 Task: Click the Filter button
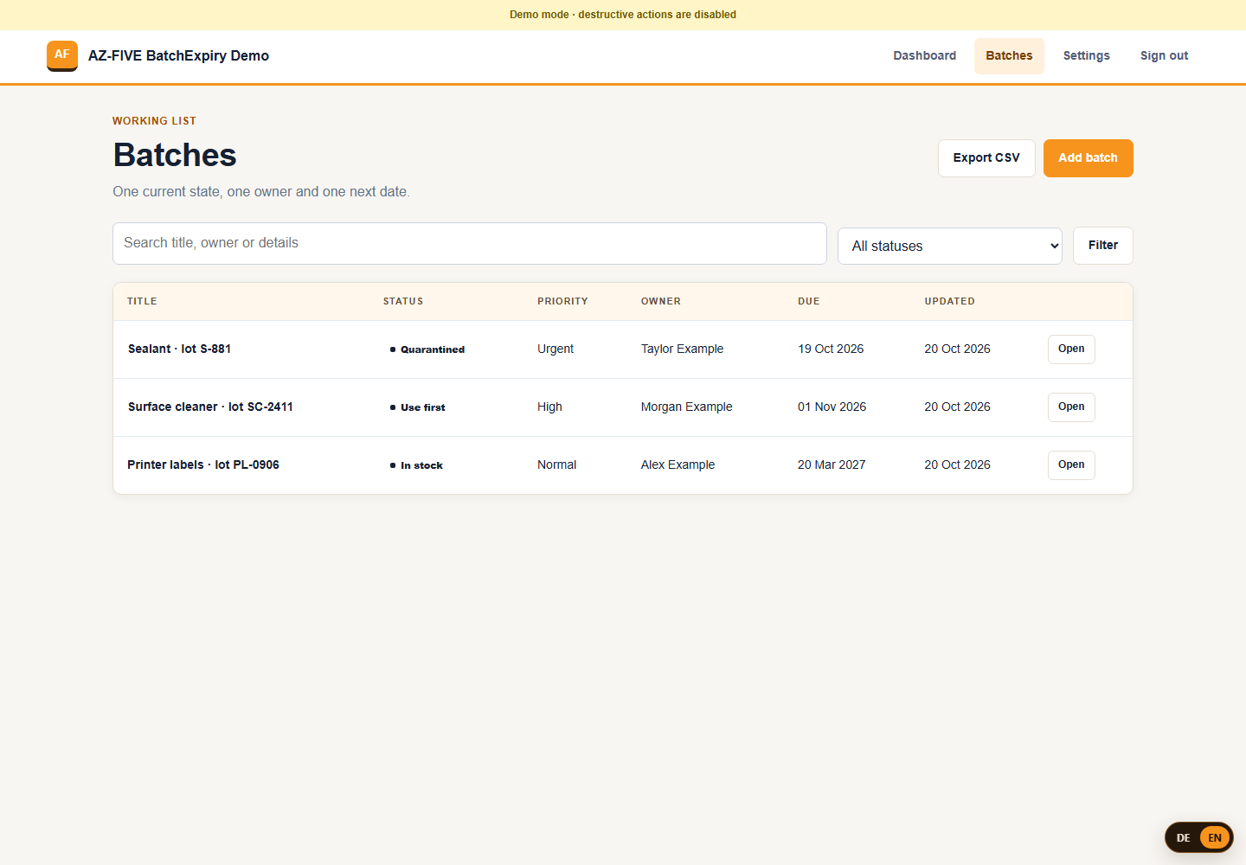click(x=1102, y=246)
